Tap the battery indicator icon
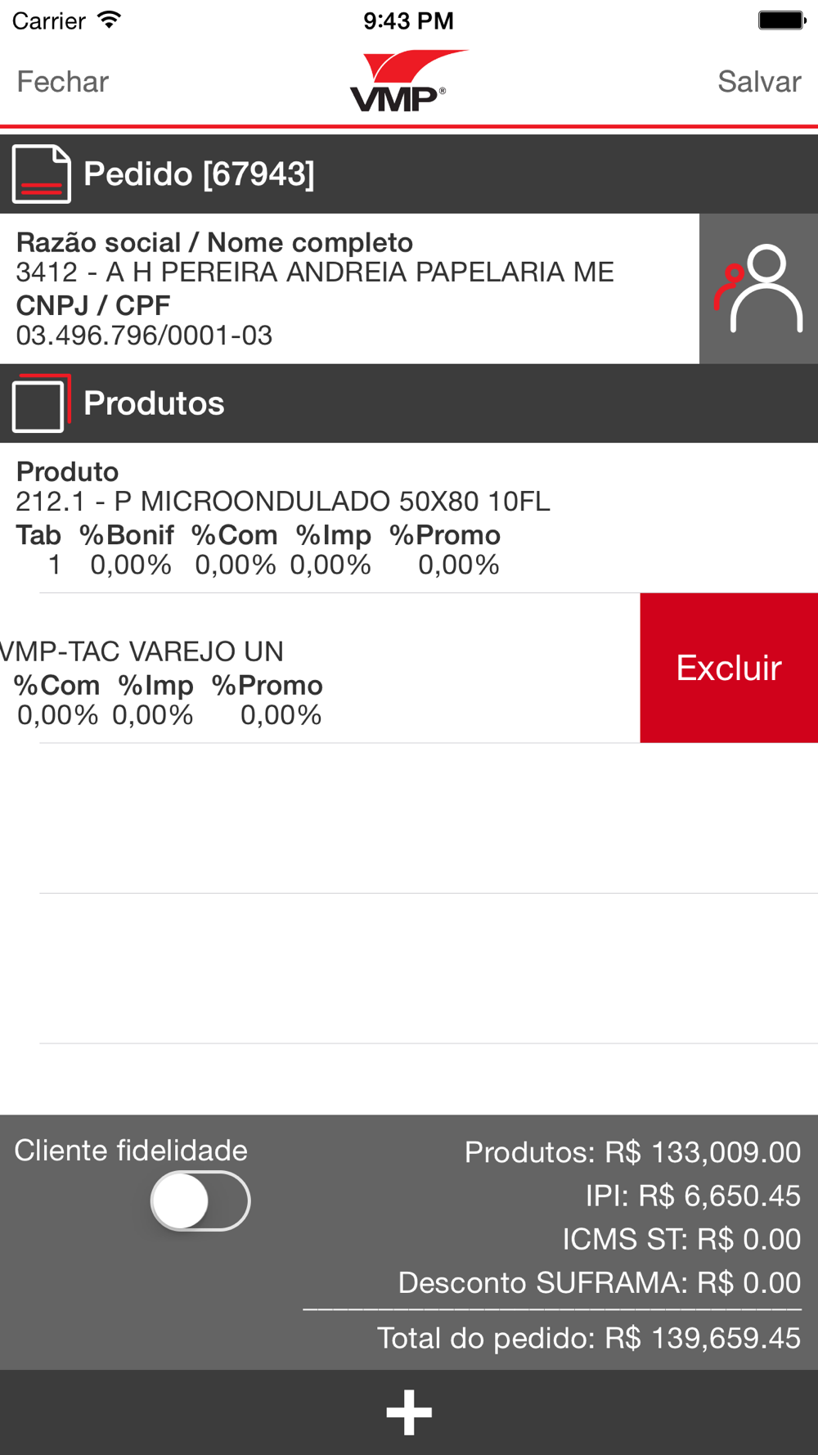818x1455 pixels. pyautogui.click(x=781, y=20)
